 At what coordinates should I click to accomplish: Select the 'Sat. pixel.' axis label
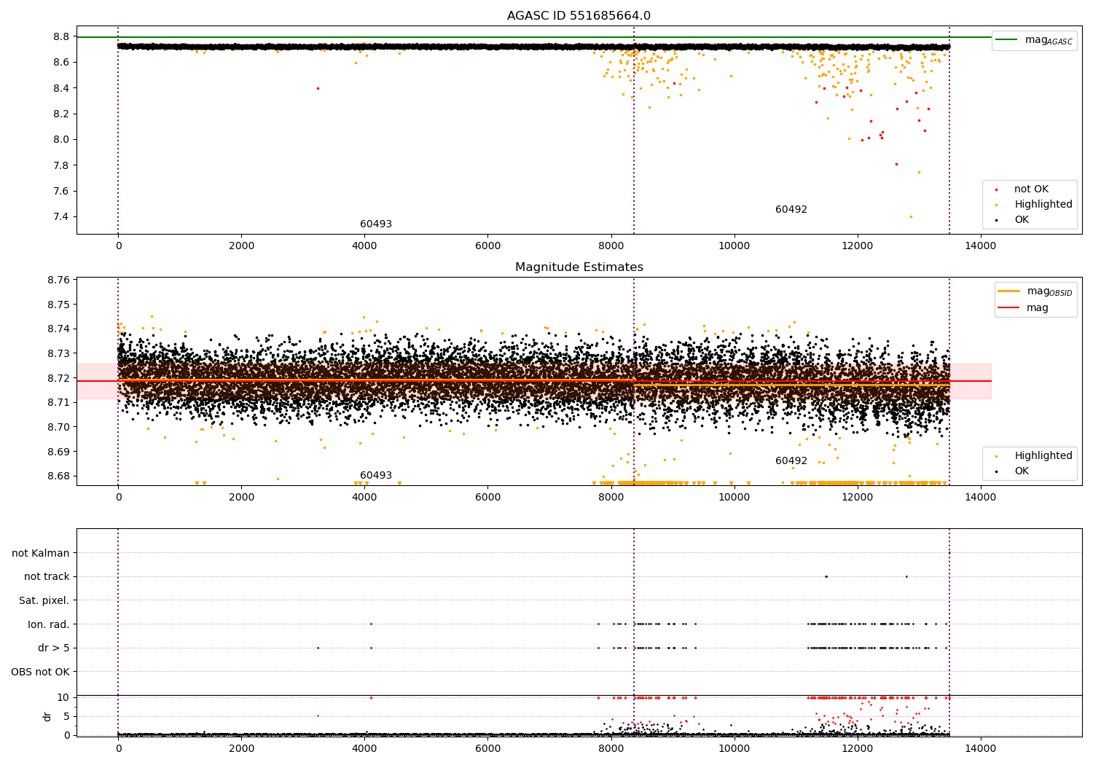pyautogui.click(x=44, y=601)
